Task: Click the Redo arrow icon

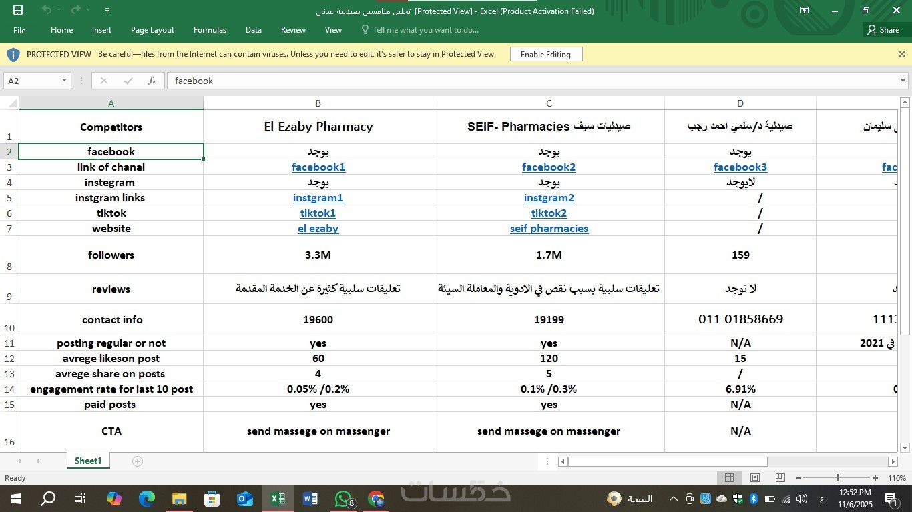Action: (75, 10)
